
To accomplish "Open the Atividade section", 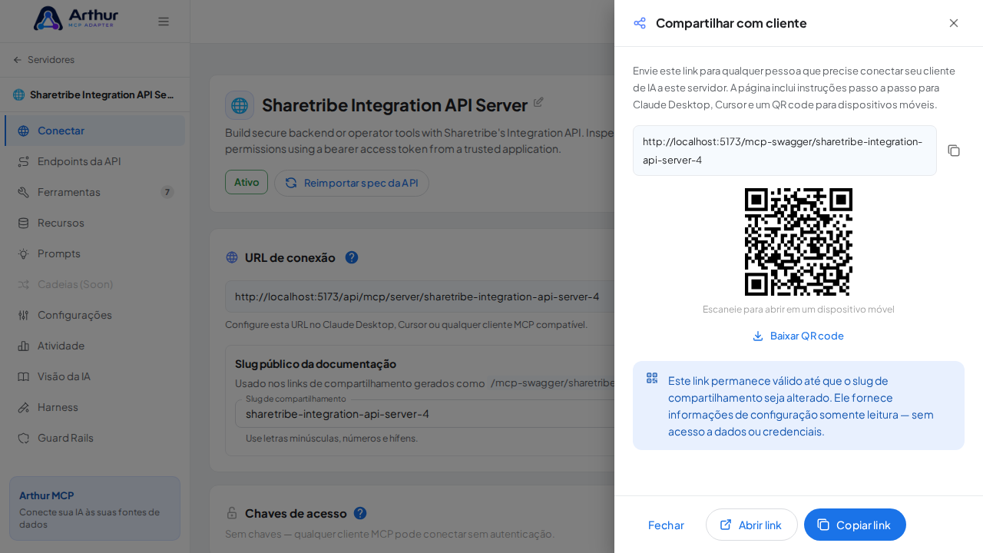I will [x=95, y=346].
